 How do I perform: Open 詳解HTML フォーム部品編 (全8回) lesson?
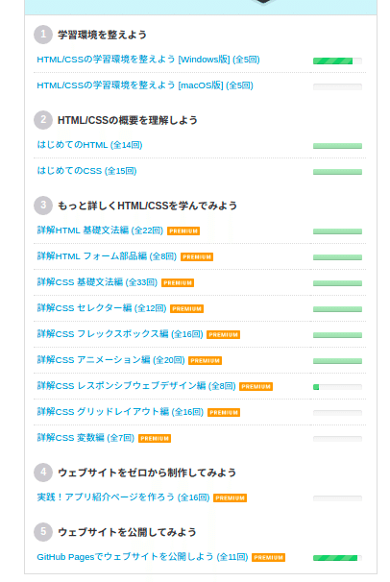click(x=107, y=256)
